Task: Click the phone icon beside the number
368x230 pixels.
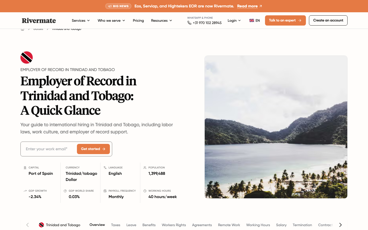Action: [189, 23]
